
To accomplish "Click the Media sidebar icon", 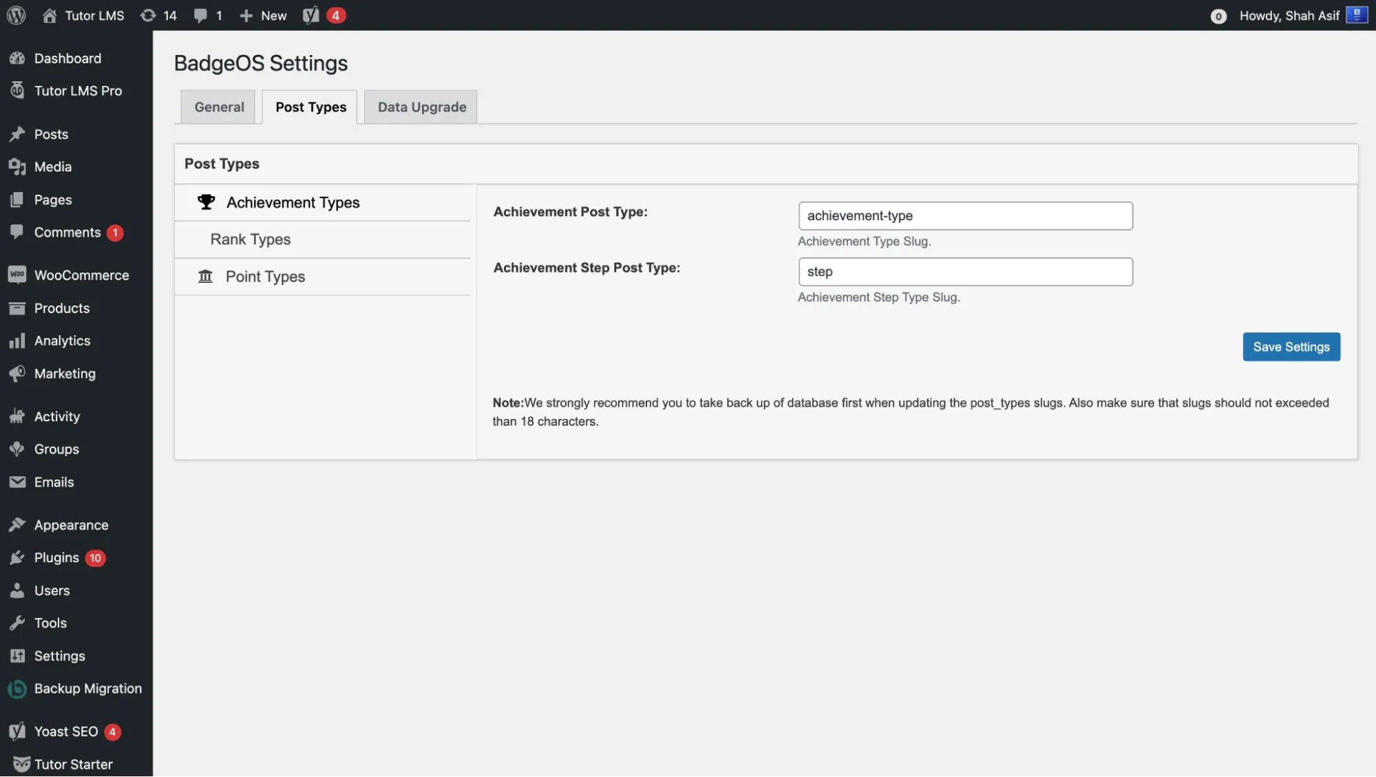I will [17, 167].
